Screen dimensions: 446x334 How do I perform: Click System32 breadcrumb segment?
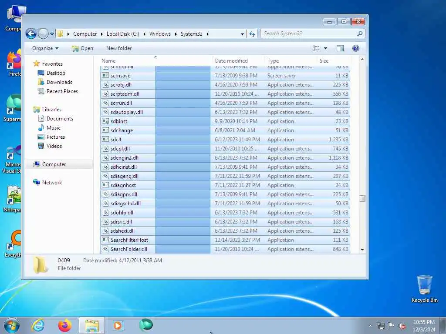tap(192, 34)
